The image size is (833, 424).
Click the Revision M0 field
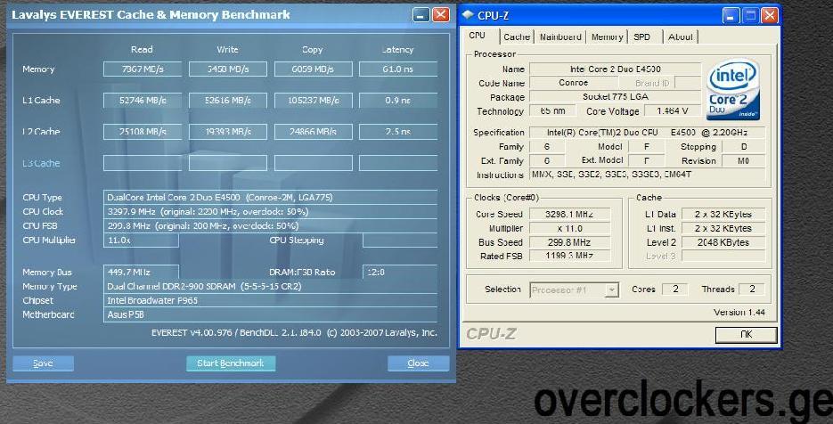[x=743, y=161]
